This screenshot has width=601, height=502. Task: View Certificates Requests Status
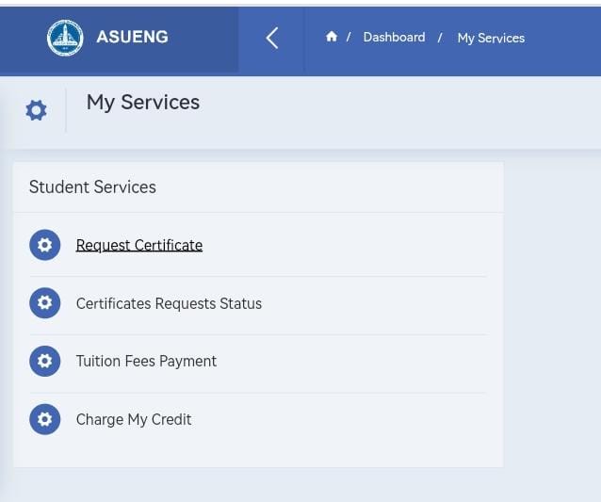pos(169,303)
